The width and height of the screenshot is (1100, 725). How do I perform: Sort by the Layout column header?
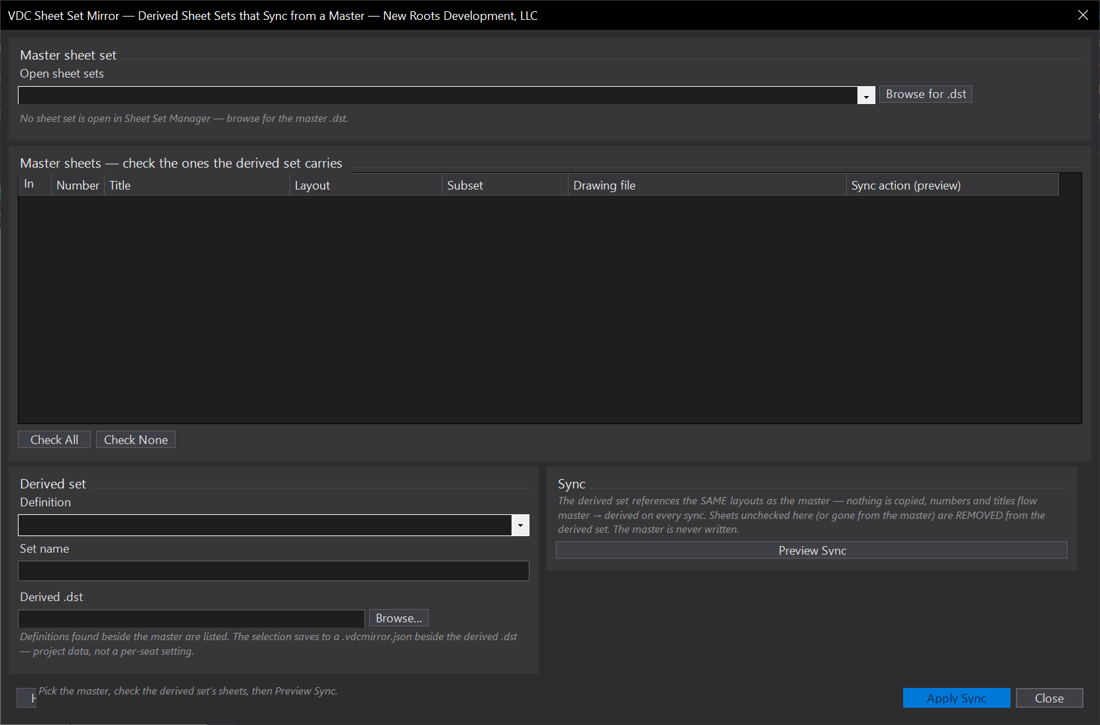[366, 185]
